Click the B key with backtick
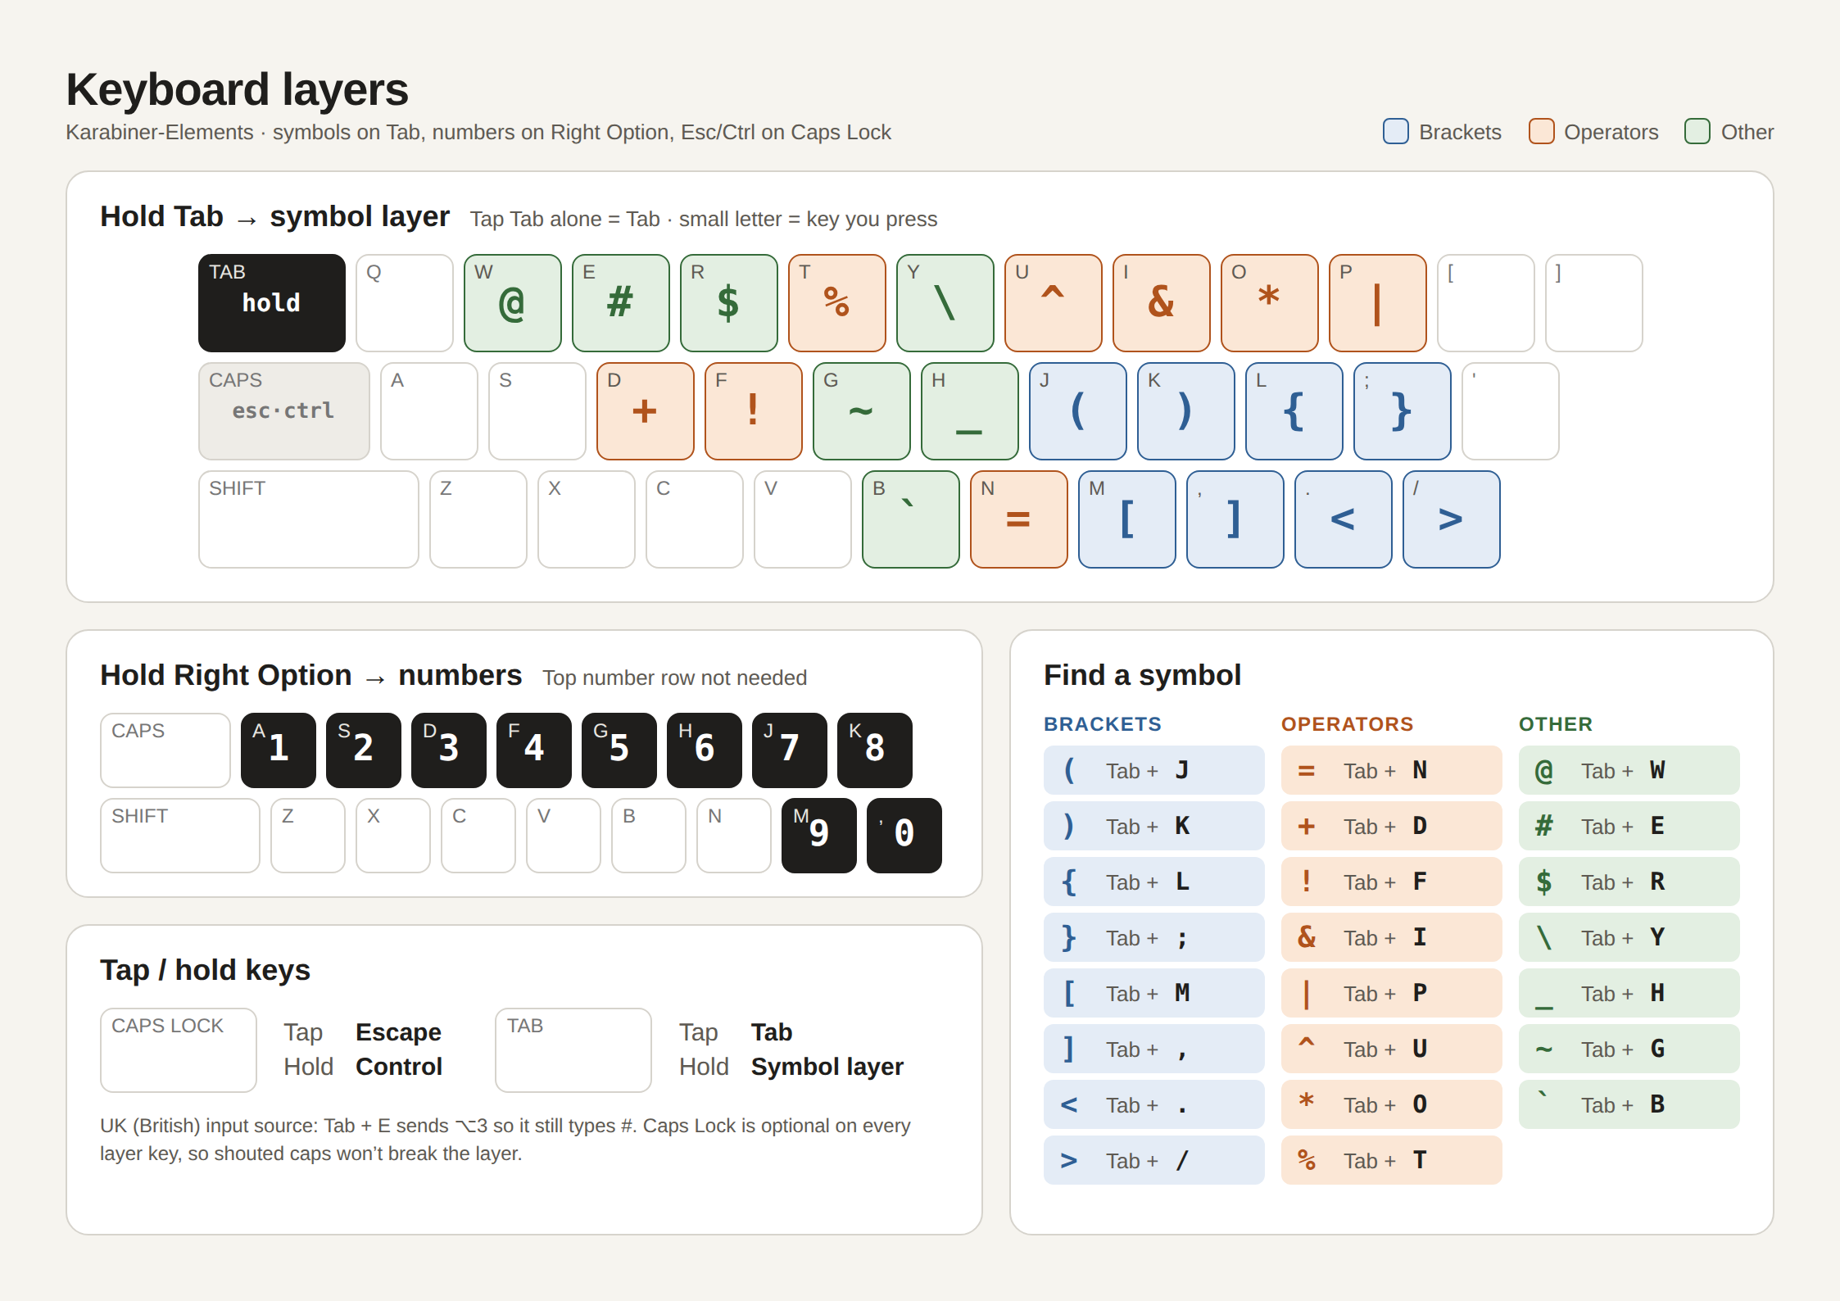 (910, 519)
